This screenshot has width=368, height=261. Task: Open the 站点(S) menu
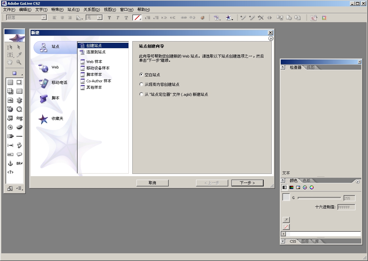[73, 10]
